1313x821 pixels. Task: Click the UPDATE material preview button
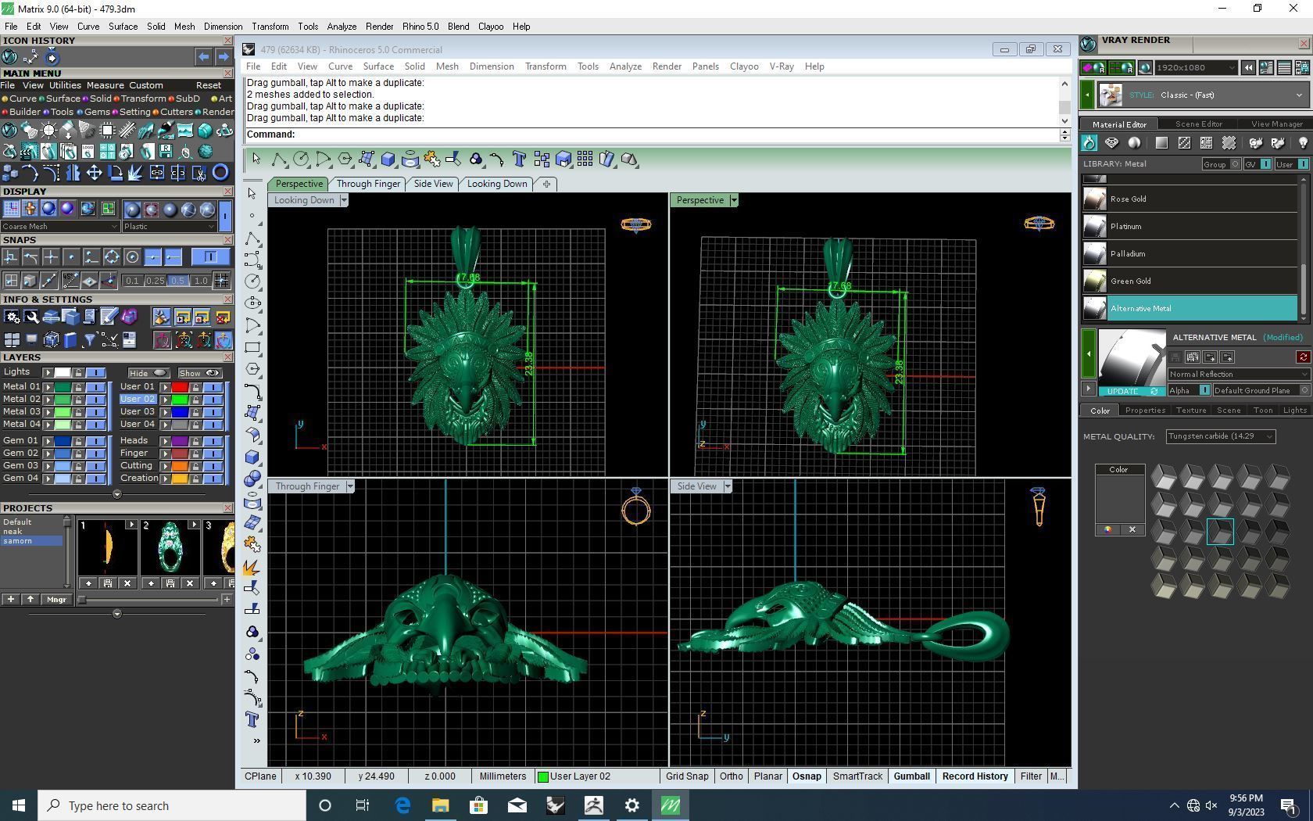[x=1130, y=391]
